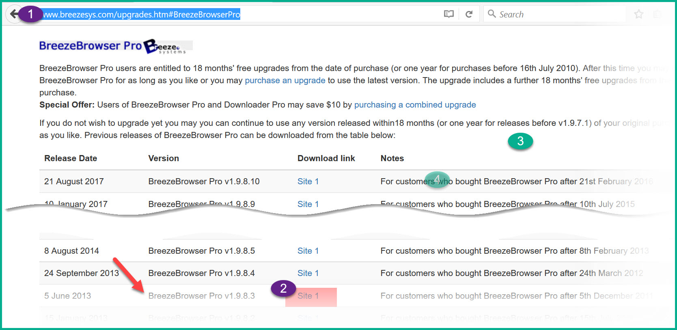Click the '21 August 2017' date cell
This screenshot has height=330, width=677.
74,181
